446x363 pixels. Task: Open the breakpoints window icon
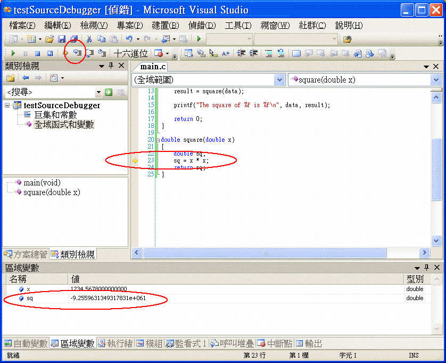pyautogui.click(x=158, y=53)
